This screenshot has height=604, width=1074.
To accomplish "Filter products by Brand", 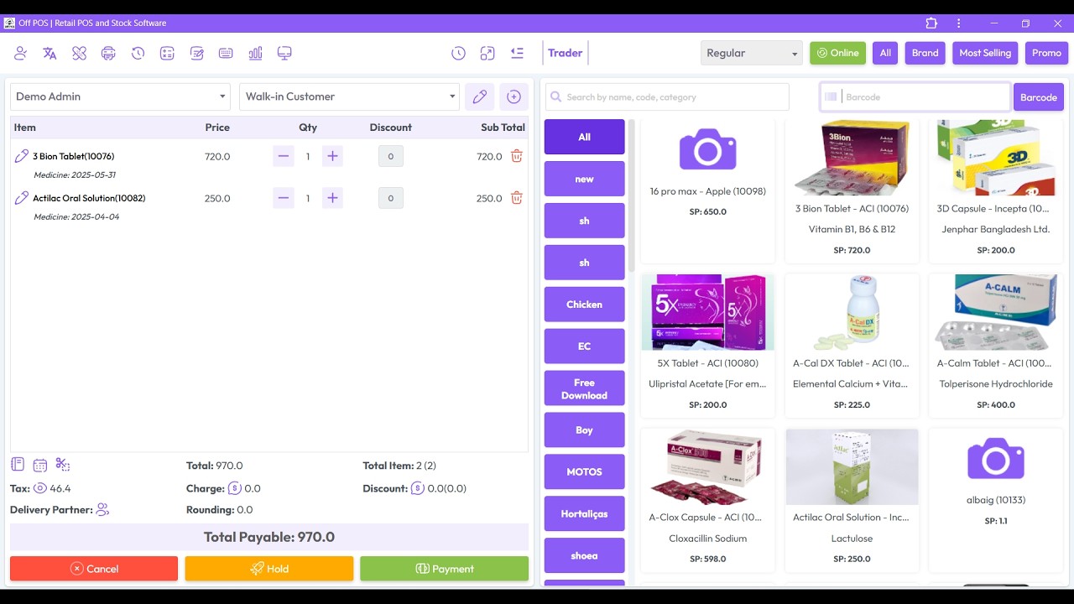I will tap(925, 53).
